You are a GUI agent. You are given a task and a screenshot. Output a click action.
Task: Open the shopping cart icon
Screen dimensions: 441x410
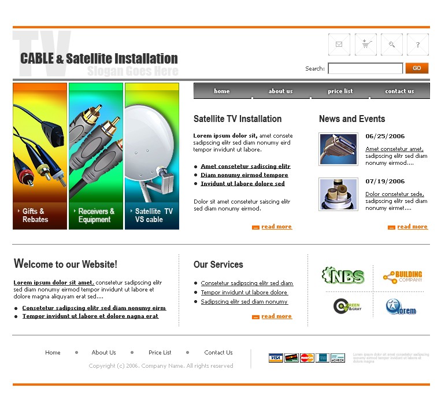tap(365, 45)
